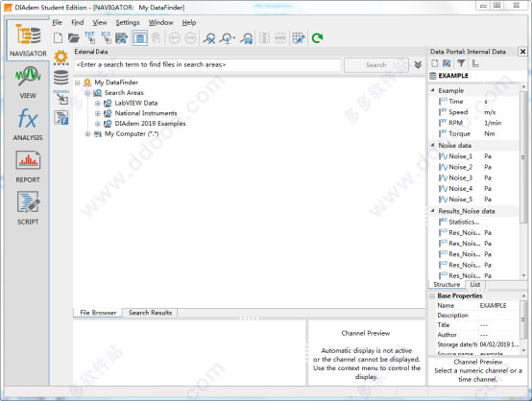Click the table edit pencil icon
The height and width of the screenshot is (401, 532).
click(x=299, y=38)
